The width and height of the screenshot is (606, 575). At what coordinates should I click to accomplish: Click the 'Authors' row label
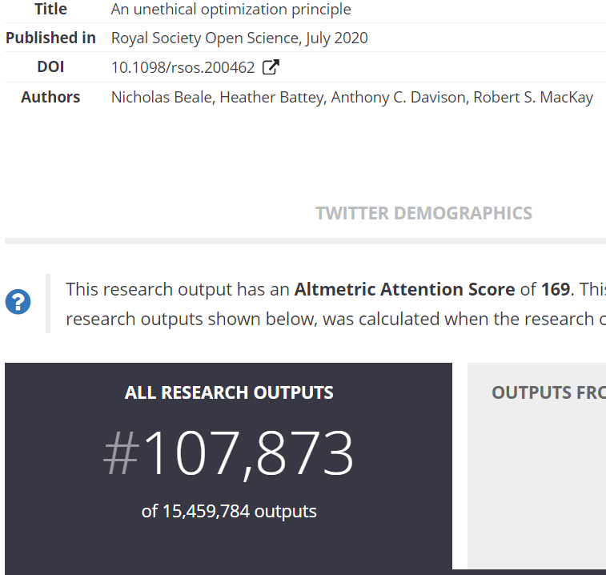(x=50, y=97)
